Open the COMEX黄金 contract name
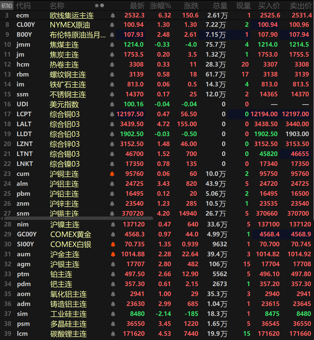 (x=71, y=234)
